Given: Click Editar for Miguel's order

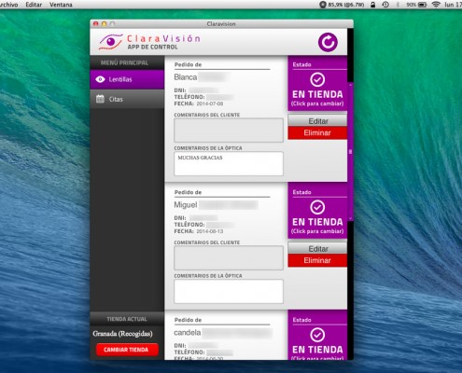Looking at the screenshot, I should coord(317,249).
